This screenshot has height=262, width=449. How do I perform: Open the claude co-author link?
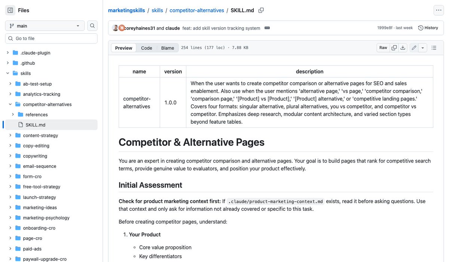[172, 28]
